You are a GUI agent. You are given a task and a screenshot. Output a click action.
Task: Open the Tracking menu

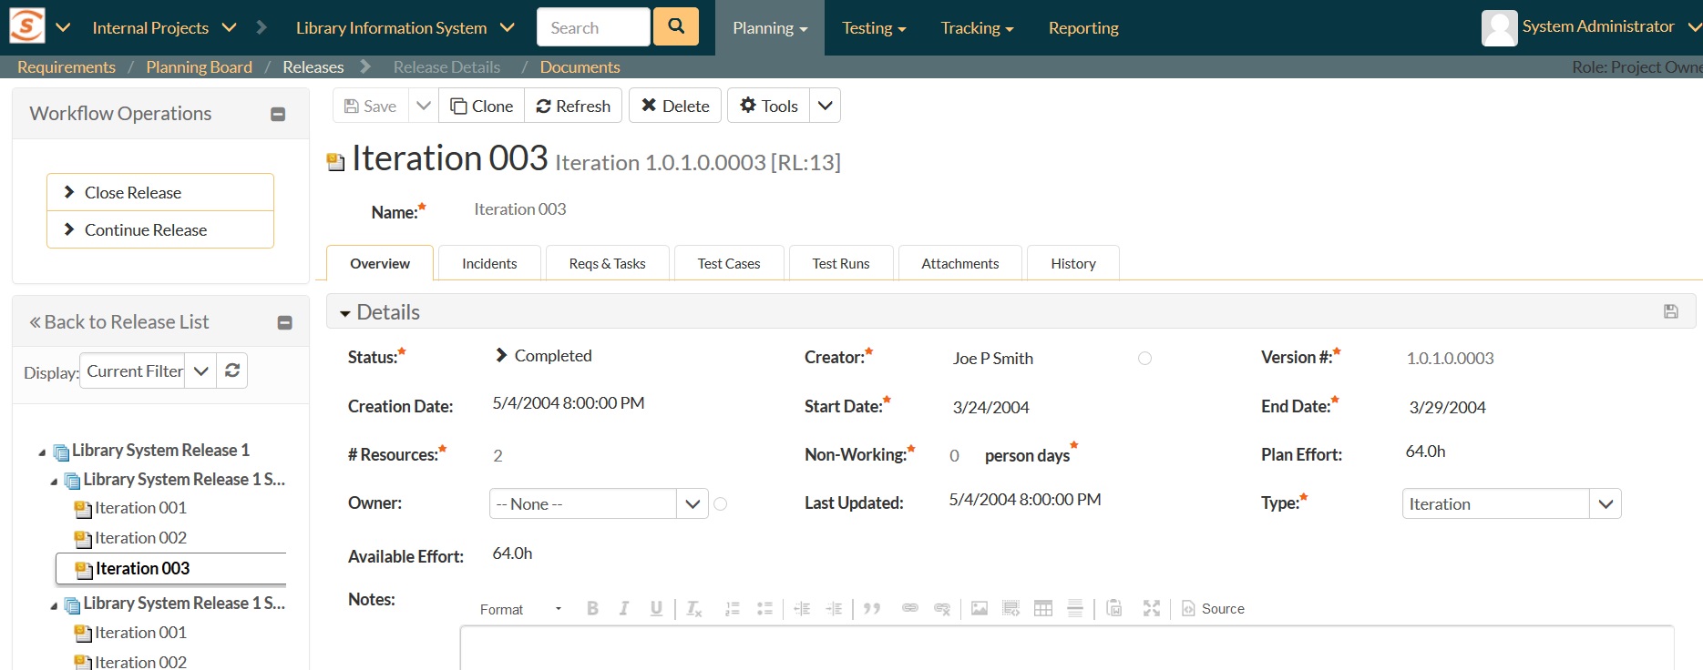977,27
